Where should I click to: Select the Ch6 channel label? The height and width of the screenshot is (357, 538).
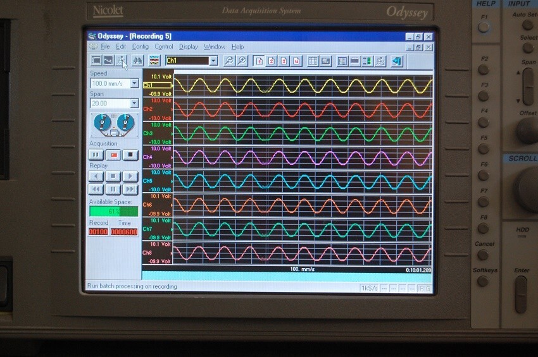pos(147,205)
